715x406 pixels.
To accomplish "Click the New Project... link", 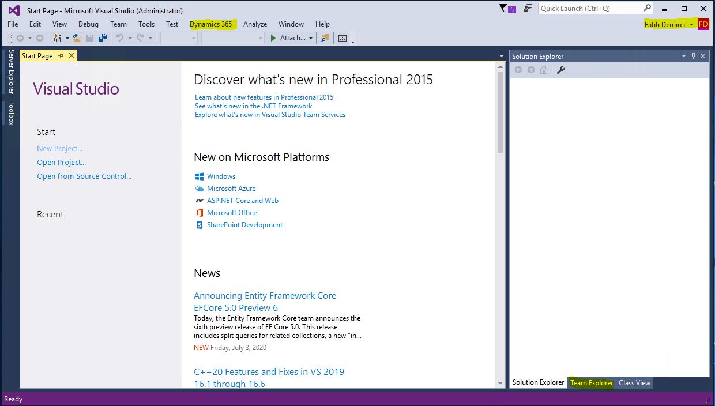I will [60, 149].
